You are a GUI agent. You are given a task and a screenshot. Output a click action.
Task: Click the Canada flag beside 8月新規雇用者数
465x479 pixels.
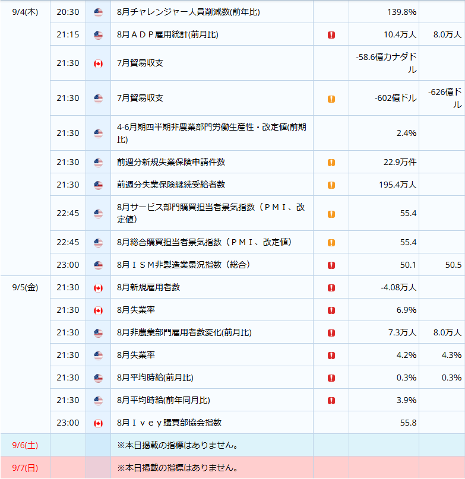[x=98, y=288]
